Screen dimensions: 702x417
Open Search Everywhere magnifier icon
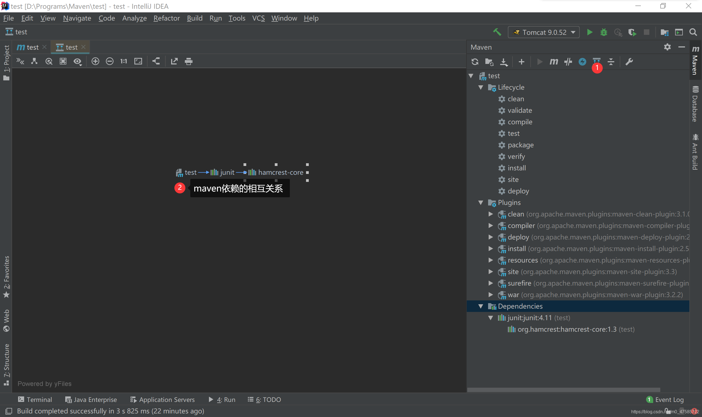coord(693,32)
